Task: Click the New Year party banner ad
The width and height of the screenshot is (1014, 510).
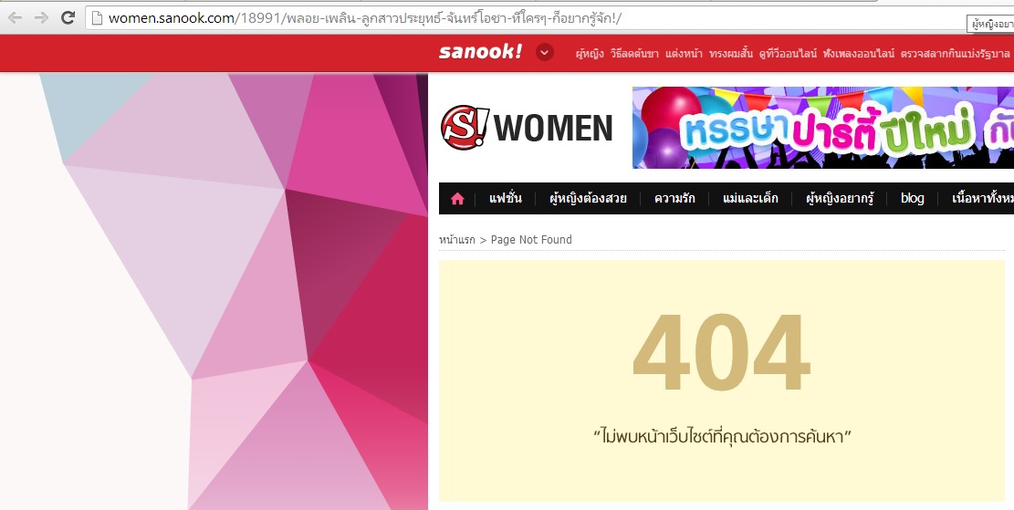Action: click(x=822, y=128)
